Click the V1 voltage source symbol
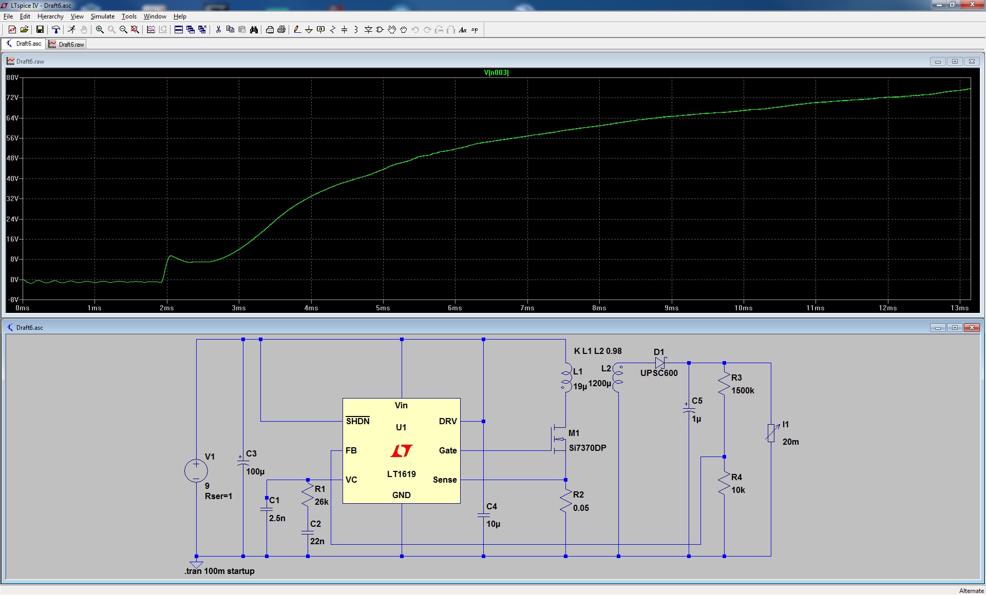Image resolution: width=986 pixels, height=595 pixels. (x=196, y=471)
